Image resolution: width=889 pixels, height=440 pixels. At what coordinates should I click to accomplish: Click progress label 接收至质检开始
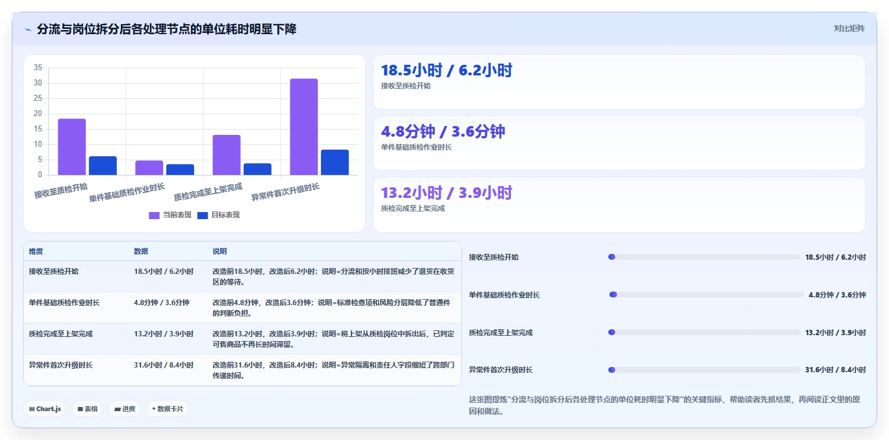pos(494,257)
